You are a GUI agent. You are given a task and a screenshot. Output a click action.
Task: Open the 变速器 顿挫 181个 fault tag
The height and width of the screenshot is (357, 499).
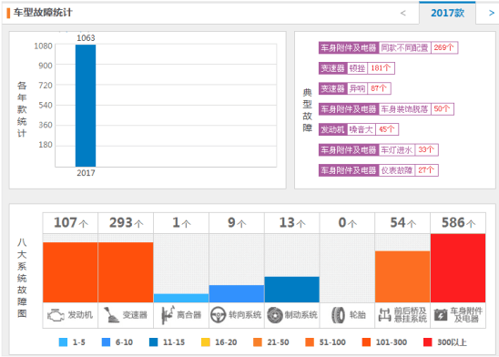pyautogui.click(x=357, y=68)
